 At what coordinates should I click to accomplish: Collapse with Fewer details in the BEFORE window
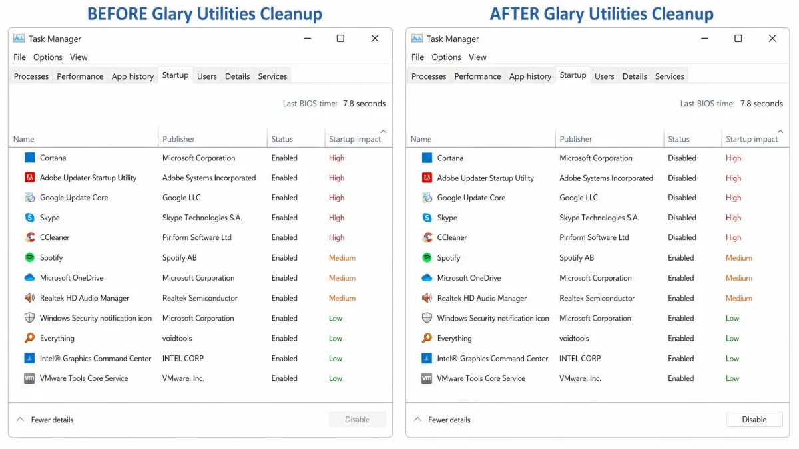[x=45, y=420]
